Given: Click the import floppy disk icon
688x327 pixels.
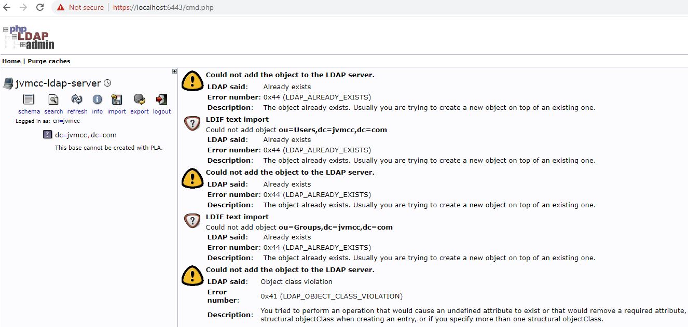Looking at the screenshot, I should tap(117, 99).
